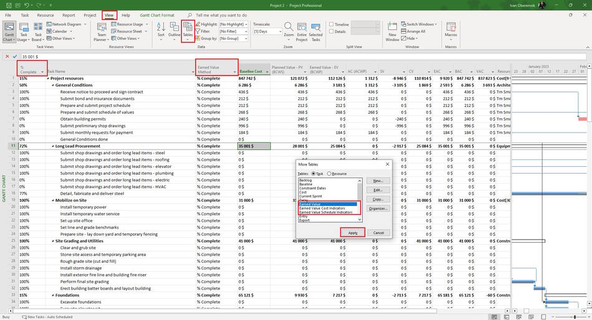Switch to the Task tab
Image resolution: width=592 pixels, height=320 pixels.
pos(24,15)
